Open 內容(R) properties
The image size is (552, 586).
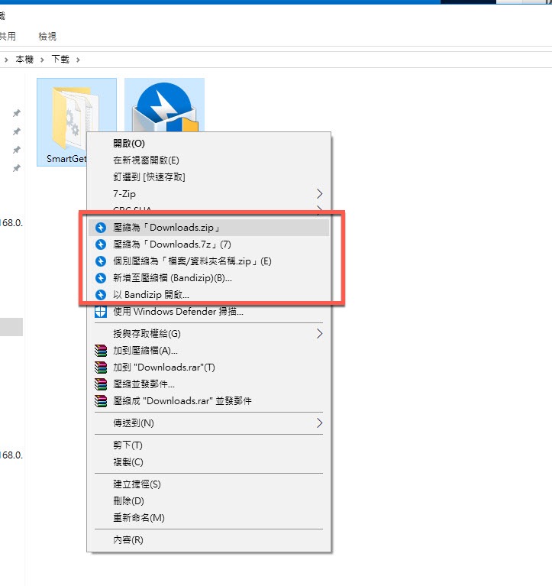(209, 539)
